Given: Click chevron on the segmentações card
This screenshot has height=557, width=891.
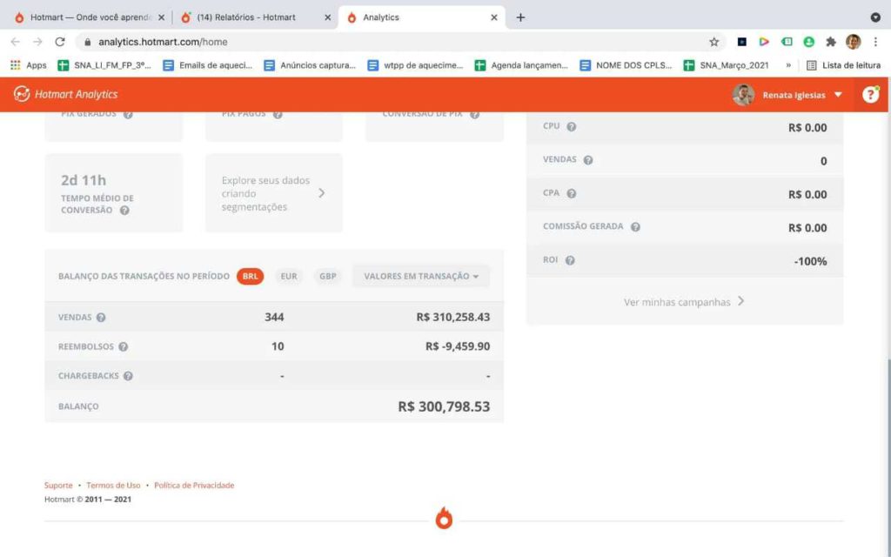Looking at the screenshot, I should [322, 193].
